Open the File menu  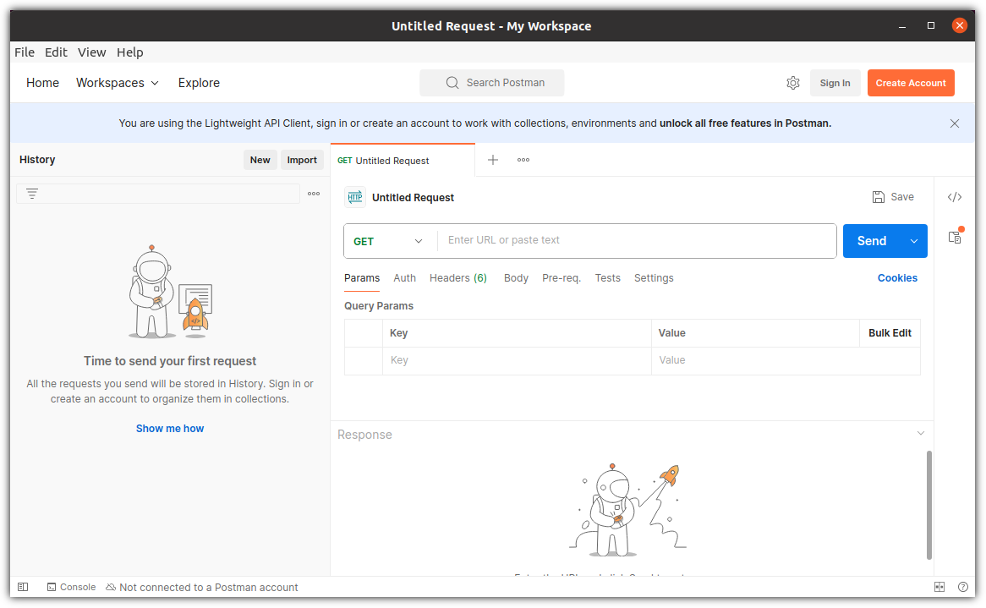(25, 52)
